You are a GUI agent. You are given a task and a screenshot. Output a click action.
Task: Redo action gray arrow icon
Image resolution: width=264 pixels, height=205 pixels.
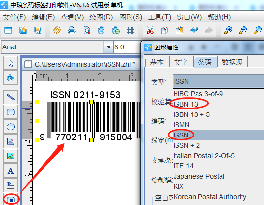tap(209, 30)
